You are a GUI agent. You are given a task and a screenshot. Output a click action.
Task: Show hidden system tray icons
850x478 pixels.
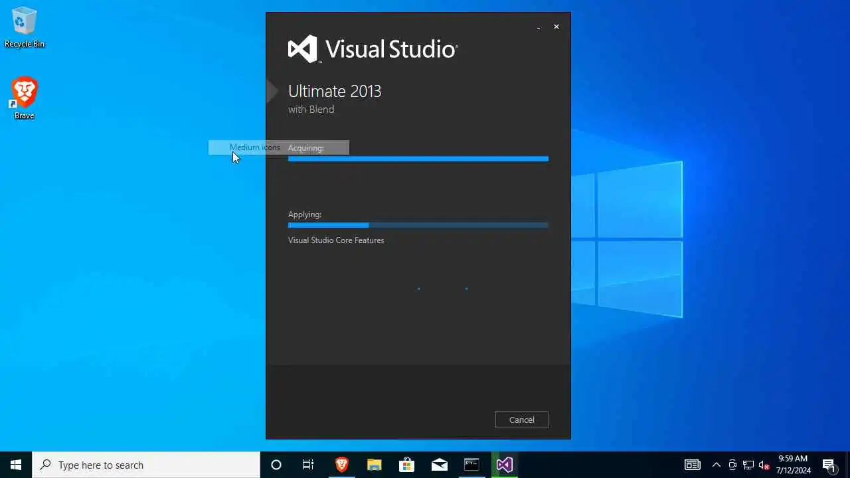tap(717, 465)
